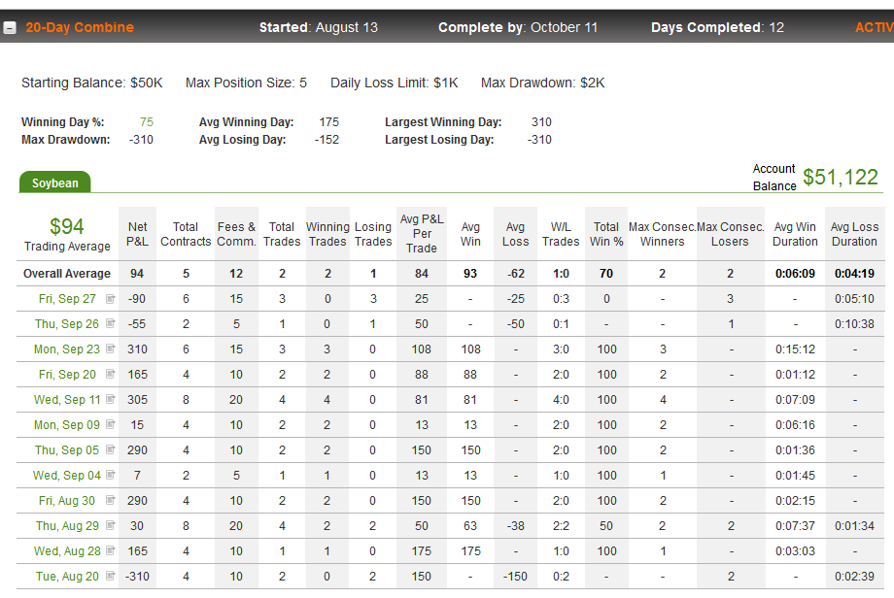This screenshot has width=894, height=598.
Task: Collapse the 20-Day Combine section
Action: click(10, 28)
